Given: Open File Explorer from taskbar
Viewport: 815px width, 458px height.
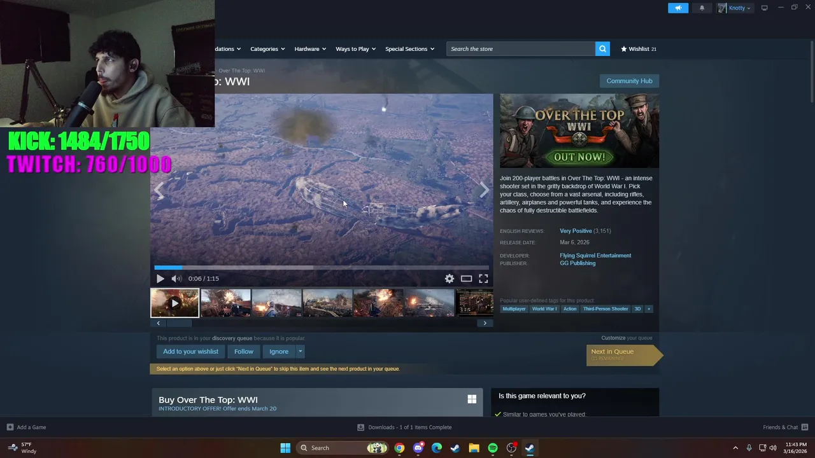Looking at the screenshot, I should click(474, 448).
